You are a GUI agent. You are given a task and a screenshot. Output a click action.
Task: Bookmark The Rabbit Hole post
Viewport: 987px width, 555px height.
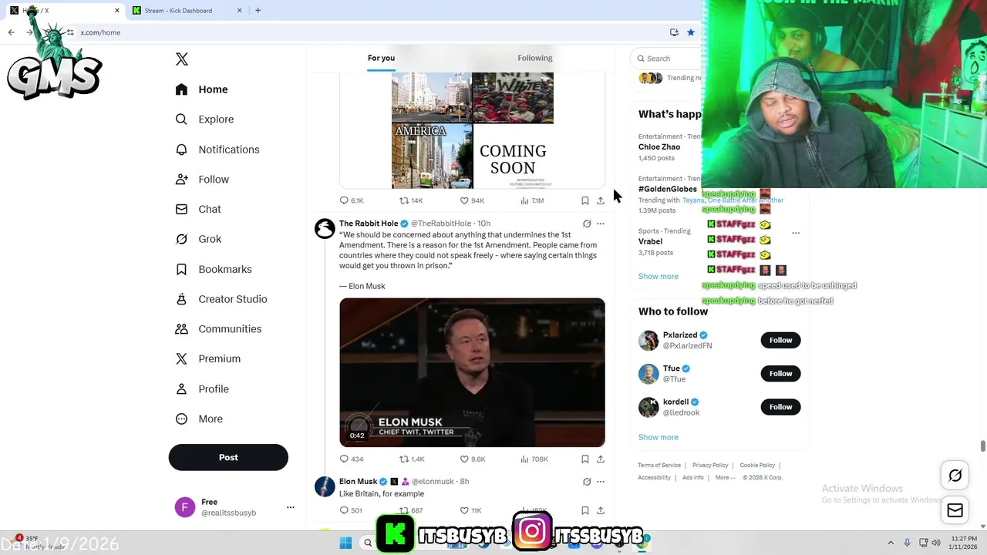click(584, 459)
